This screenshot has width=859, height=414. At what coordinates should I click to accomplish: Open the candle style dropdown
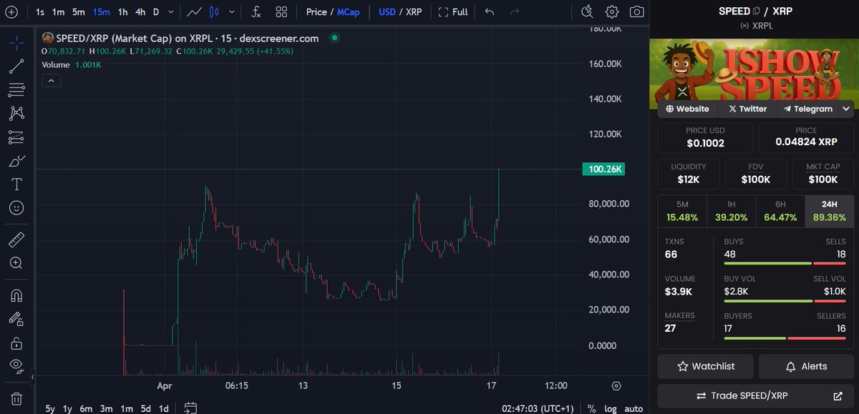tap(230, 12)
